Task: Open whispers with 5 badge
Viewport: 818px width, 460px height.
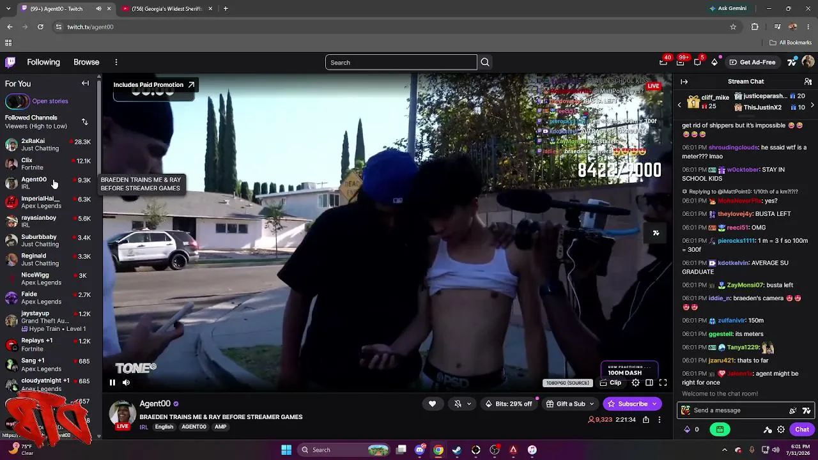Action: point(698,62)
